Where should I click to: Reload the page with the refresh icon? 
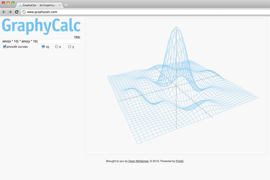click(x=17, y=12)
